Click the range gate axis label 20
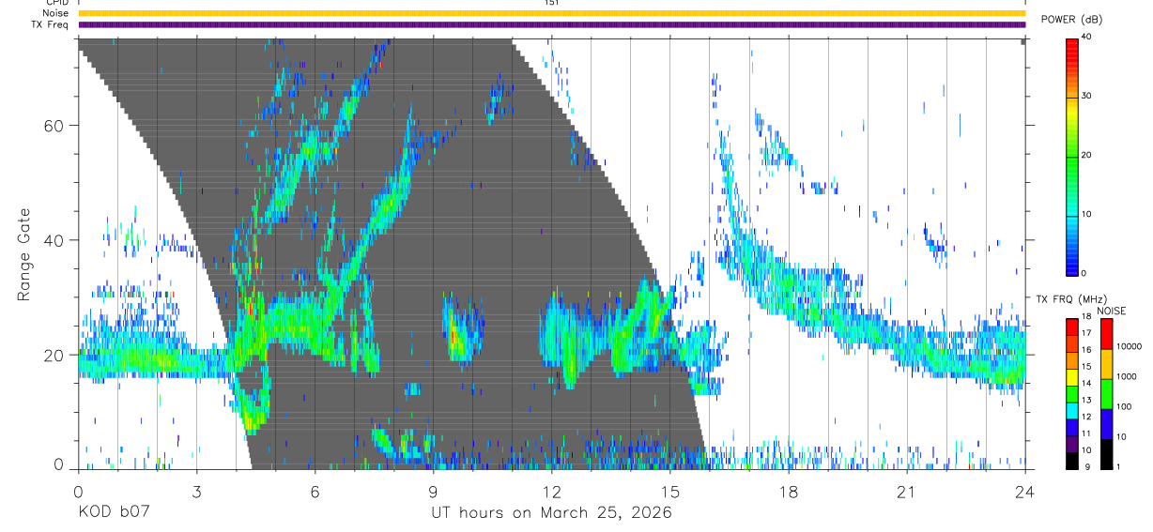Image resolution: width=1153 pixels, height=532 pixels. (x=54, y=355)
